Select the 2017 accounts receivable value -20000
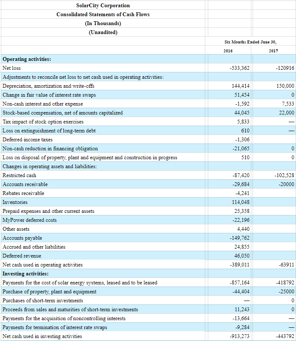The height and width of the screenshot is (341, 296). click(286, 184)
